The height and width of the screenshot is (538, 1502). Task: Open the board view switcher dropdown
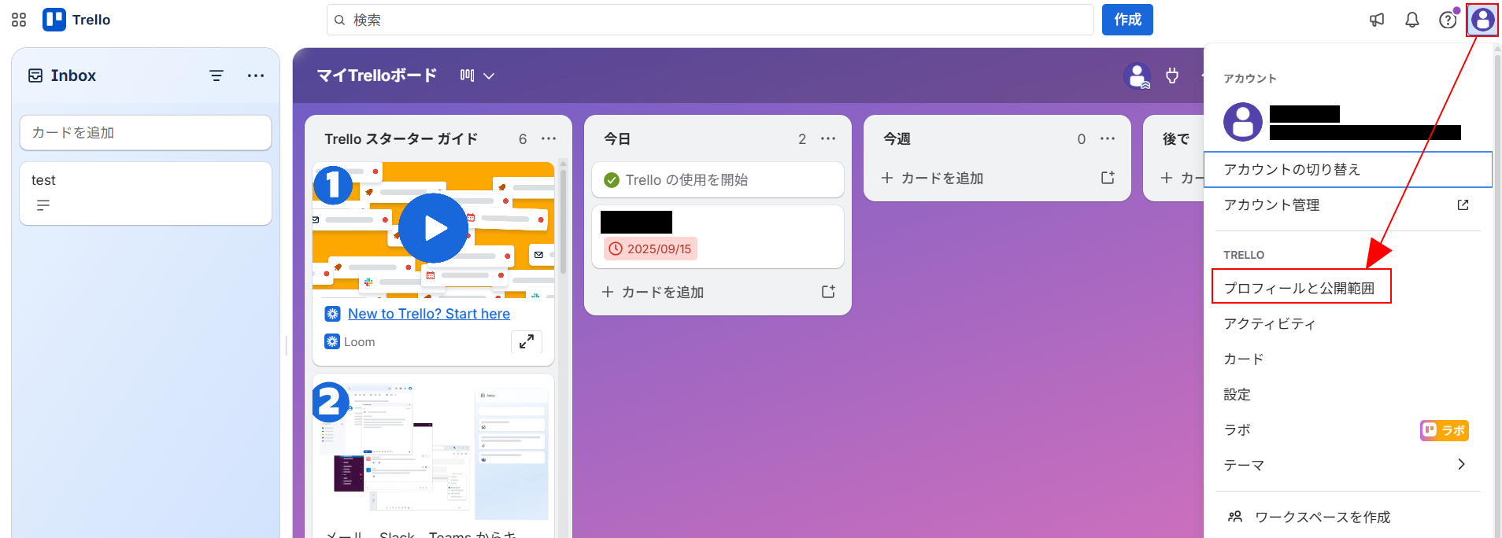coord(478,76)
